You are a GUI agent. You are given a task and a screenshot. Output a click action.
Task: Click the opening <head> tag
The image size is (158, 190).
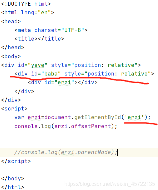pyautogui.click(x=11, y=22)
